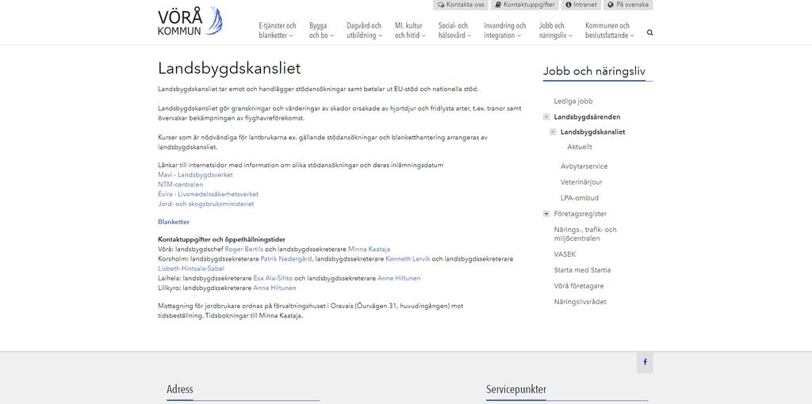
Task: Open Kenneth Lervik contact link
Action: coord(408,259)
